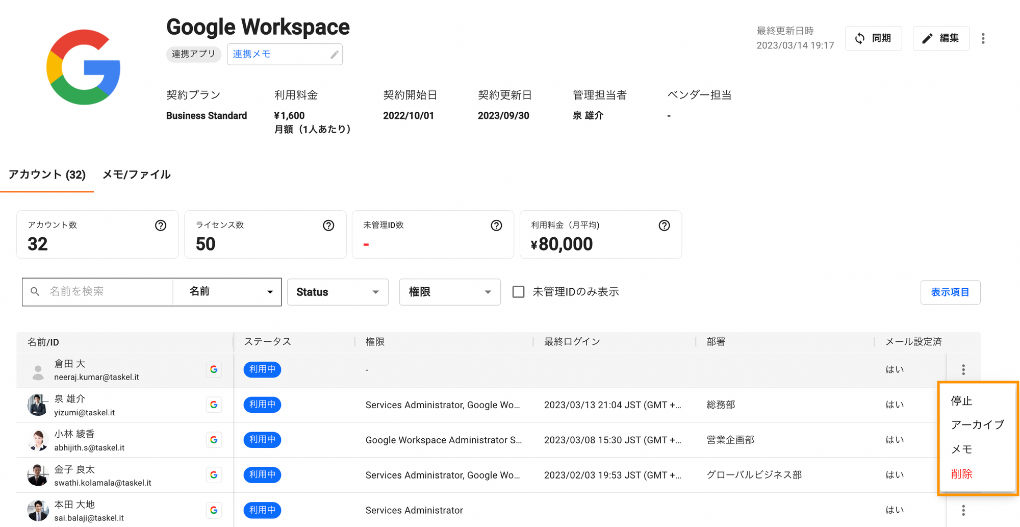Open help icon on 利用料金(月平均) card
Screen dimensions: 1020x527
[x=664, y=225]
